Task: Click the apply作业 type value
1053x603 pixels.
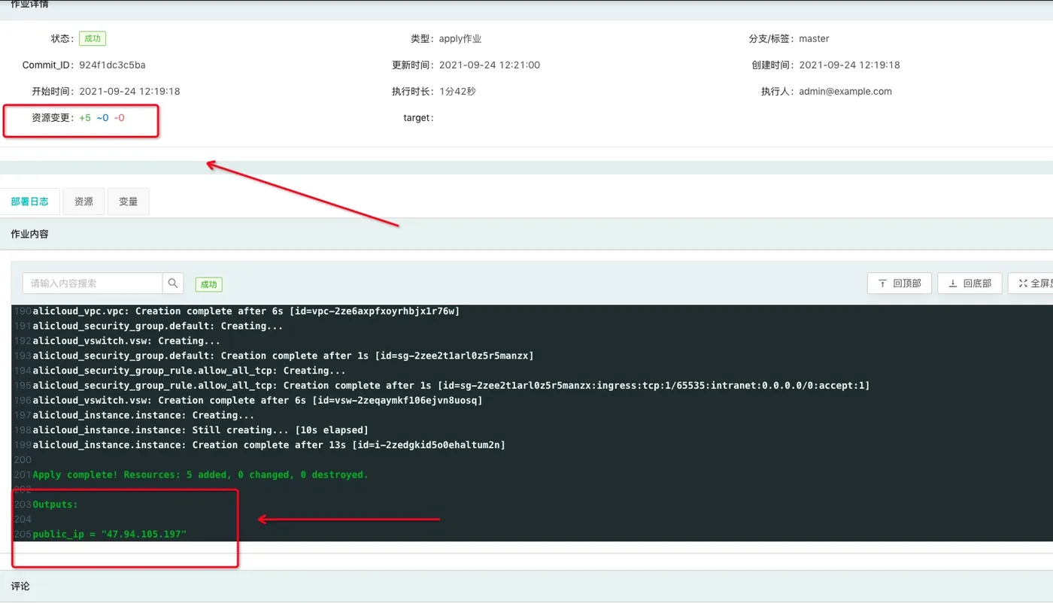Action: point(460,38)
